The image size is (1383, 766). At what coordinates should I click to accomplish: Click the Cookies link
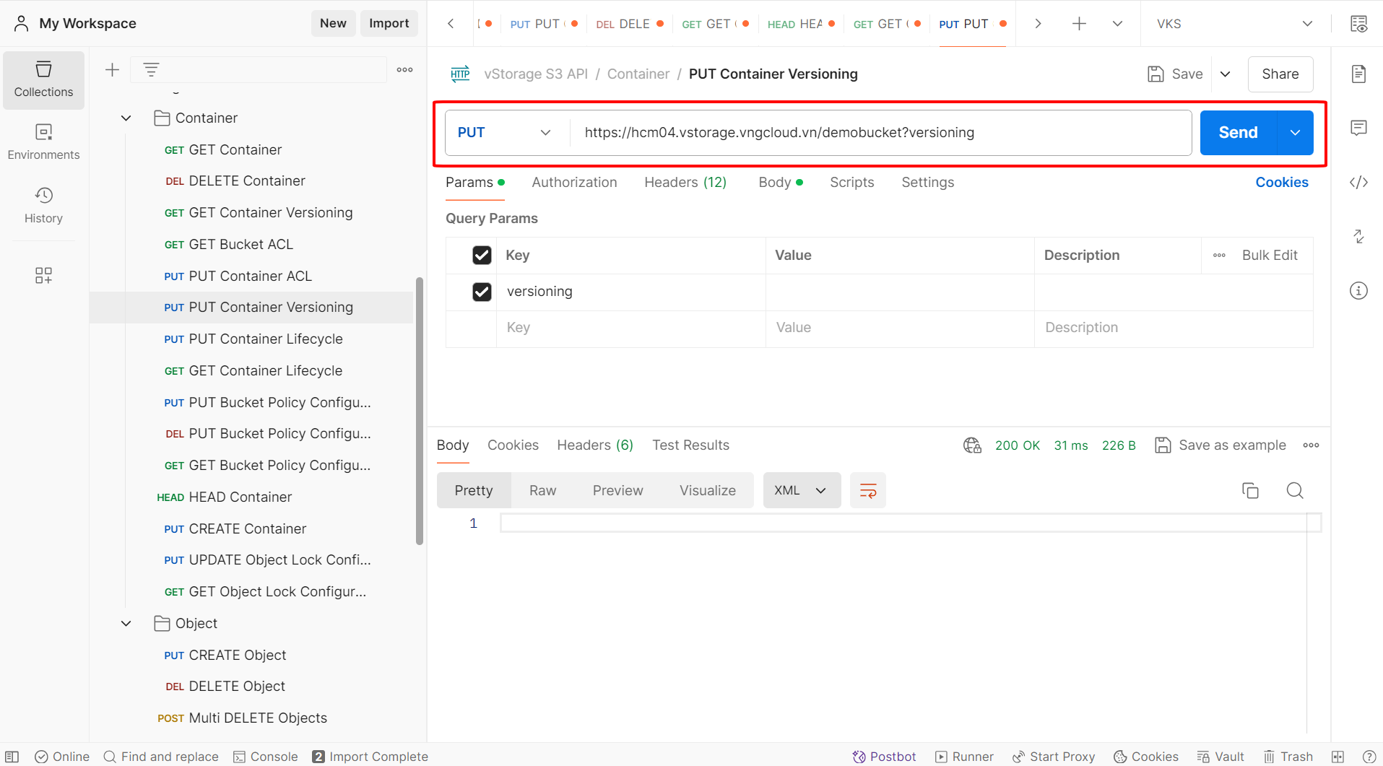click(x=1281, y=183)
